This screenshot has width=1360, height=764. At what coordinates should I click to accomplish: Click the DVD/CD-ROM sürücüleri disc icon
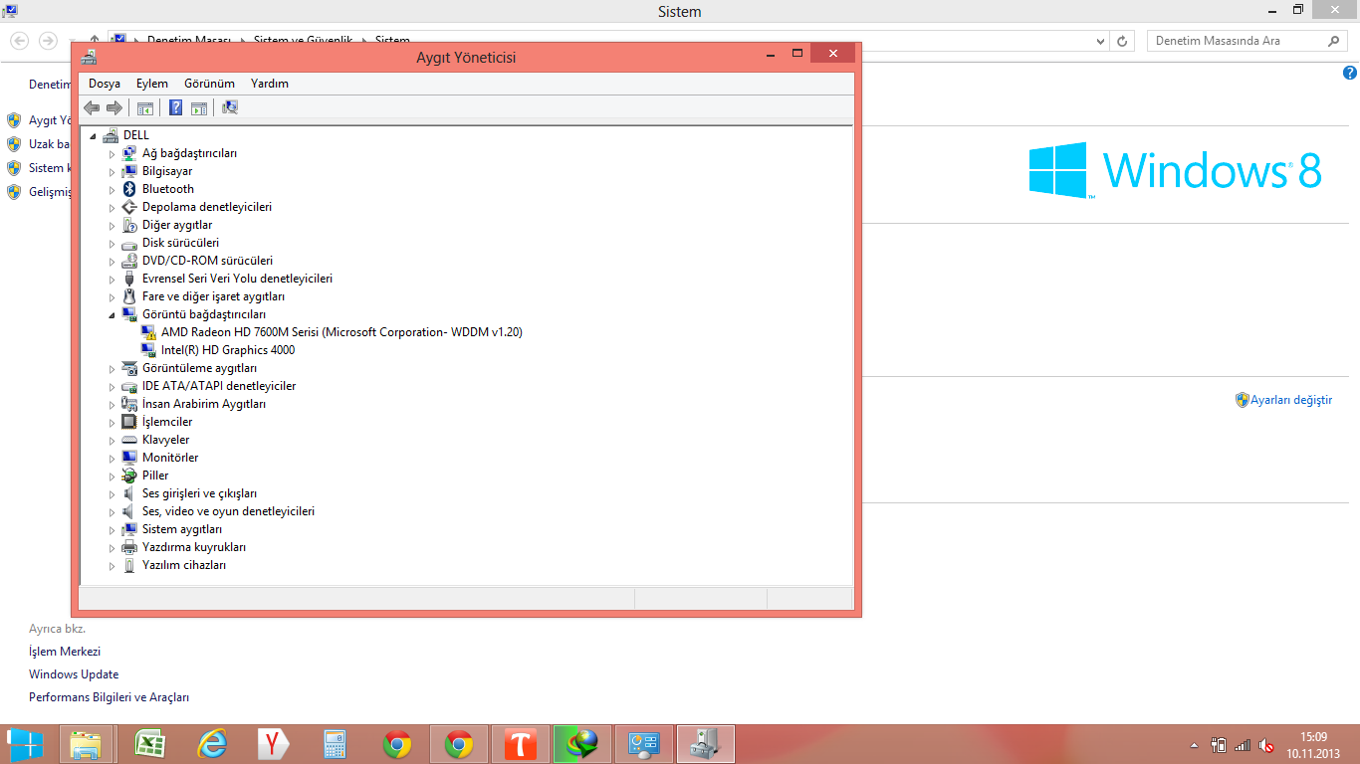(x=128, y=261)
